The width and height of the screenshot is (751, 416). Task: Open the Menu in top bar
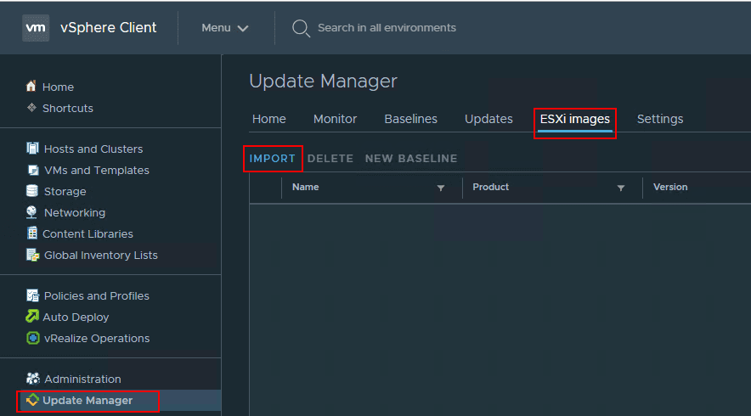[x=224, y=28]
